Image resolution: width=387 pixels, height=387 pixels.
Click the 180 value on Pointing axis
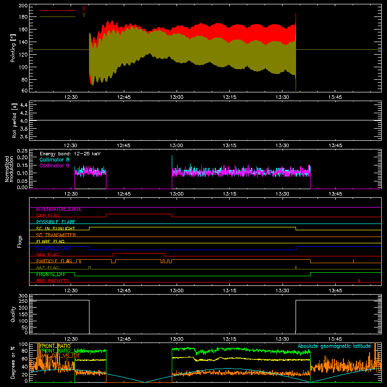tap(23, 17)
